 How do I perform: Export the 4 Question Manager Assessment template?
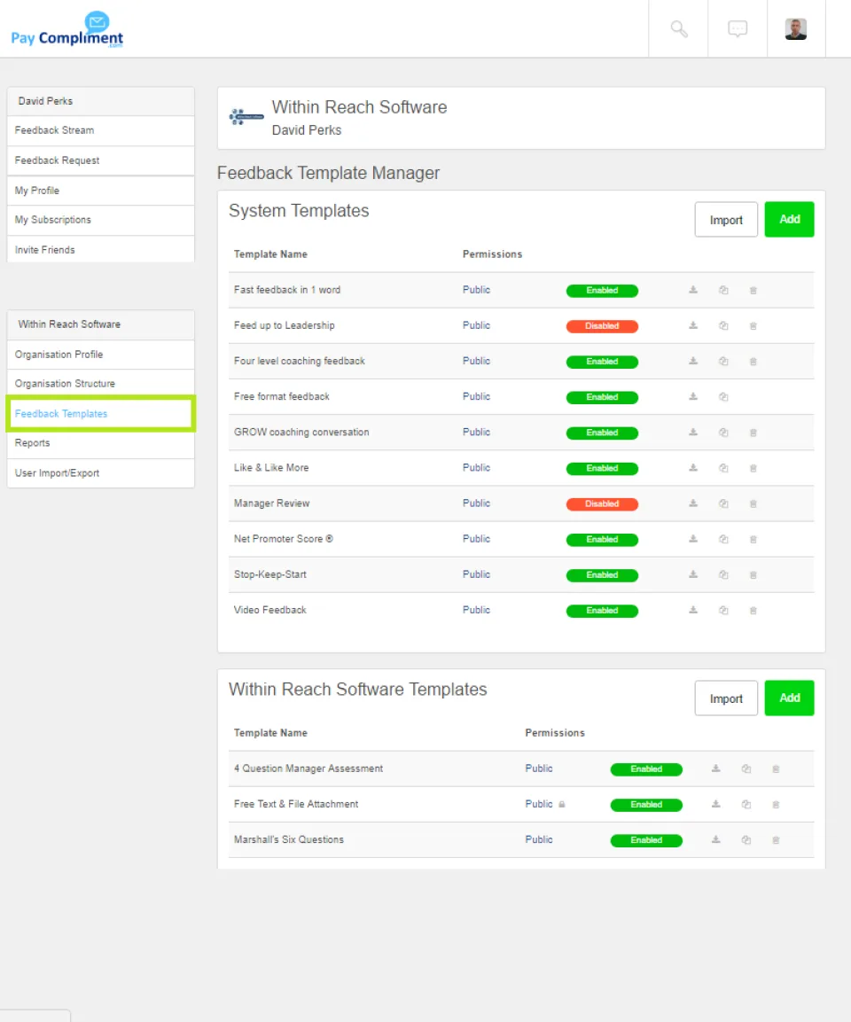click(x=715, y=768)
